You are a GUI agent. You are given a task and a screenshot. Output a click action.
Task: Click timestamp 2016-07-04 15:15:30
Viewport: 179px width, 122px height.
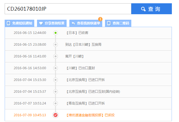[x=30, y=80]
